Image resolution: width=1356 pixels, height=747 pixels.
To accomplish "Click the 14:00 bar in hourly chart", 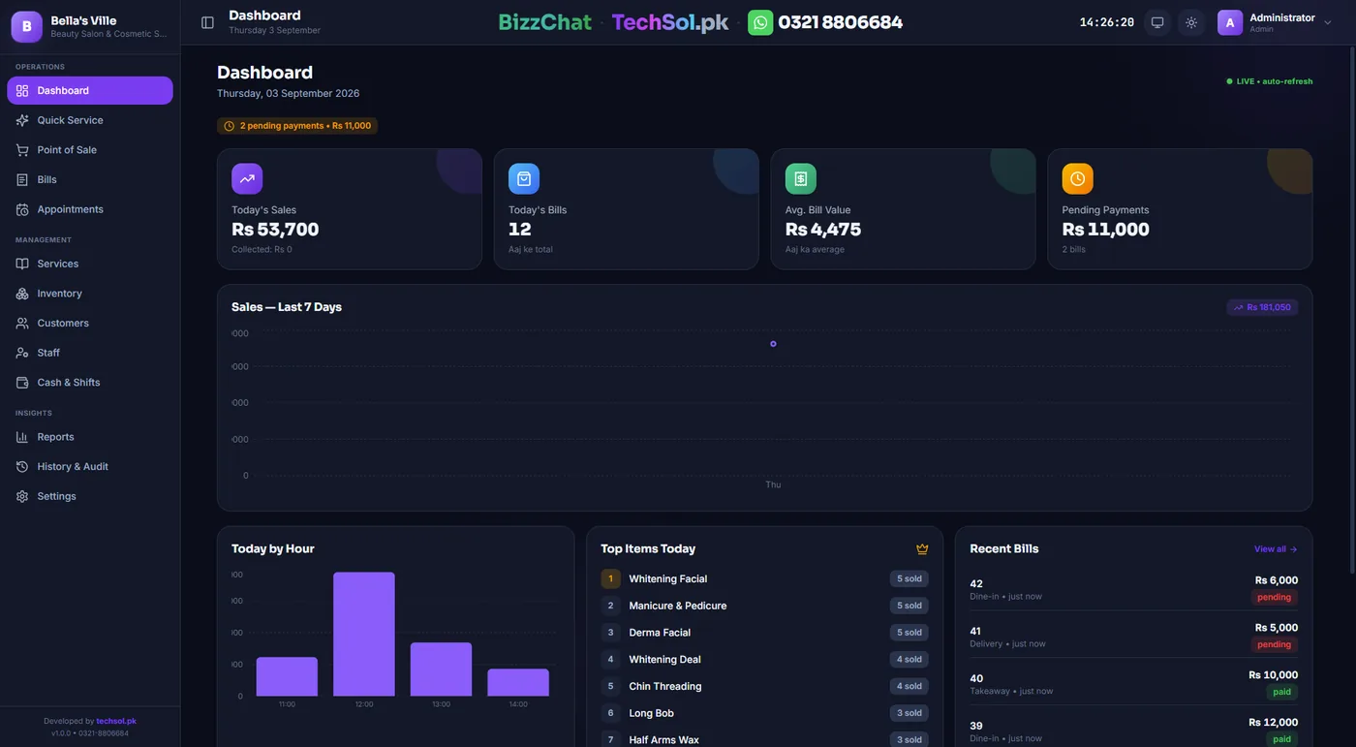I will [x=518, y=682].
